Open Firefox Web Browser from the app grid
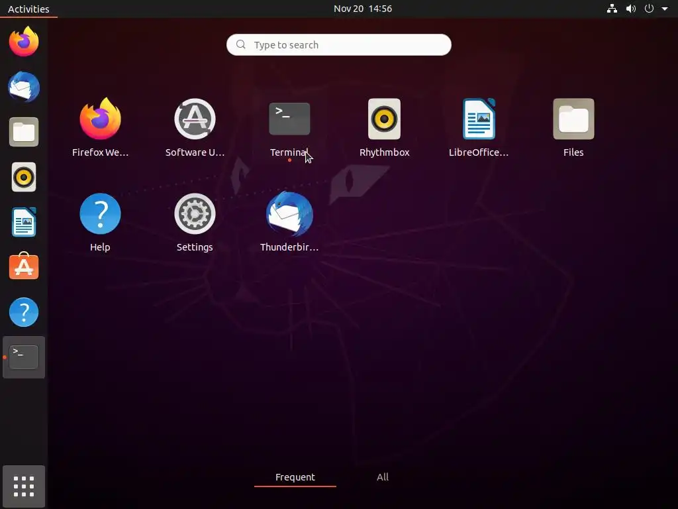The image size is (678, 509). [100, 119]
